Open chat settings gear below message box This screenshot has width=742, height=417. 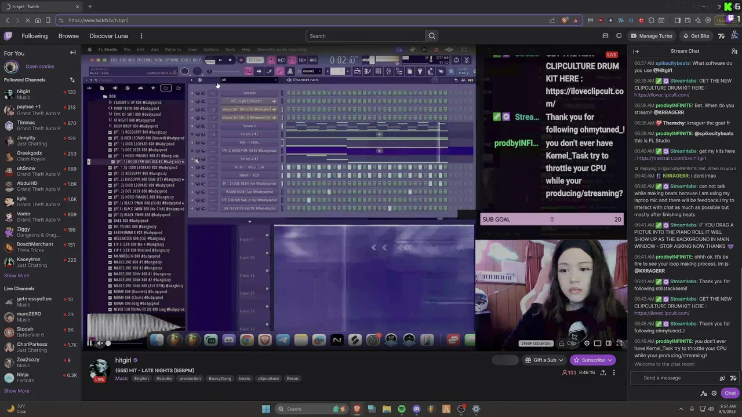pyautogui.click(x=714, y=393)
